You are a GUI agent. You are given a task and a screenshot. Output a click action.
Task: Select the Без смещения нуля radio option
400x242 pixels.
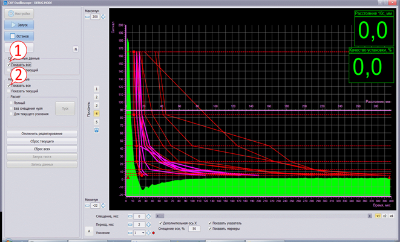click(11, 108)
